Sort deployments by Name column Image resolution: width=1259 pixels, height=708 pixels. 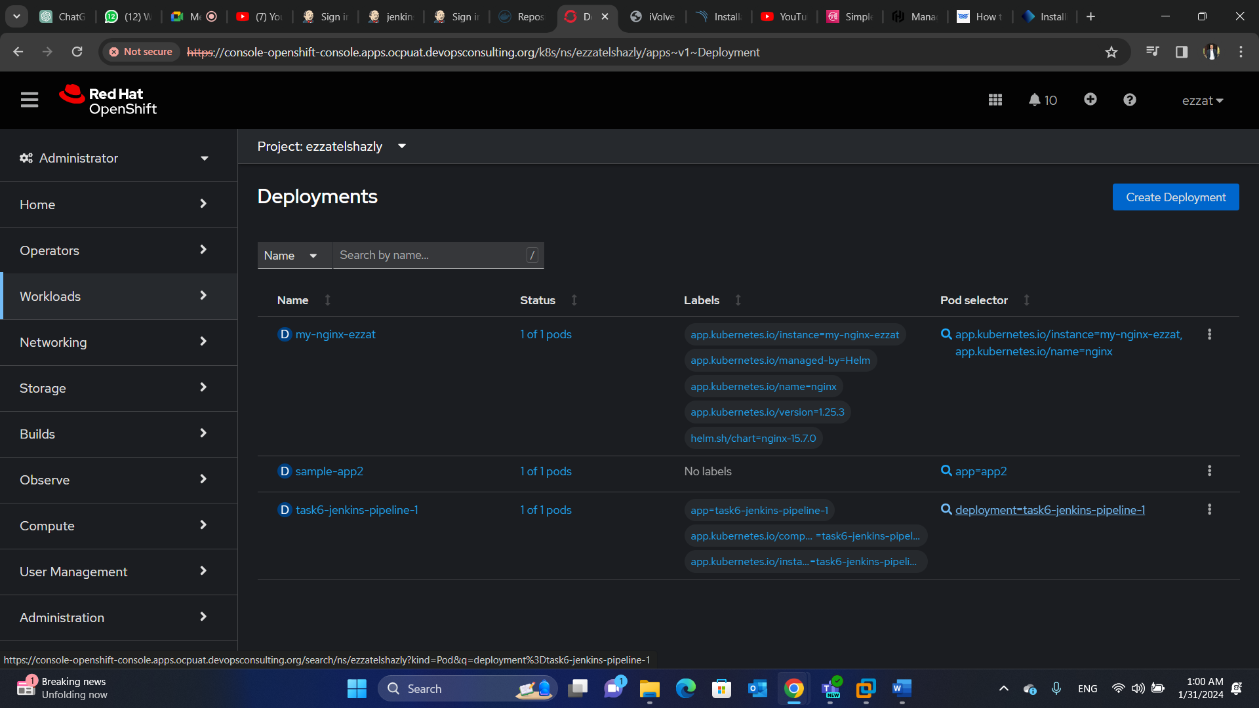(x=292, y=300)
